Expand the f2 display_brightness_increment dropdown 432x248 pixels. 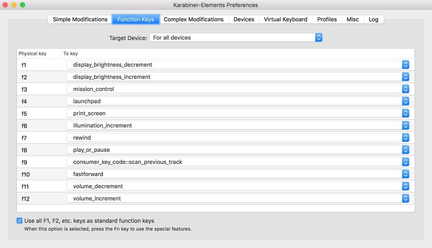238,77
